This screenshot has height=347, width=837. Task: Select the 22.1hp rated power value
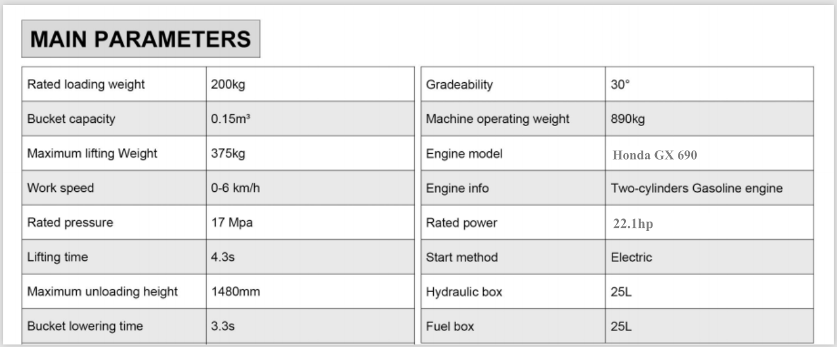(632, 224)
